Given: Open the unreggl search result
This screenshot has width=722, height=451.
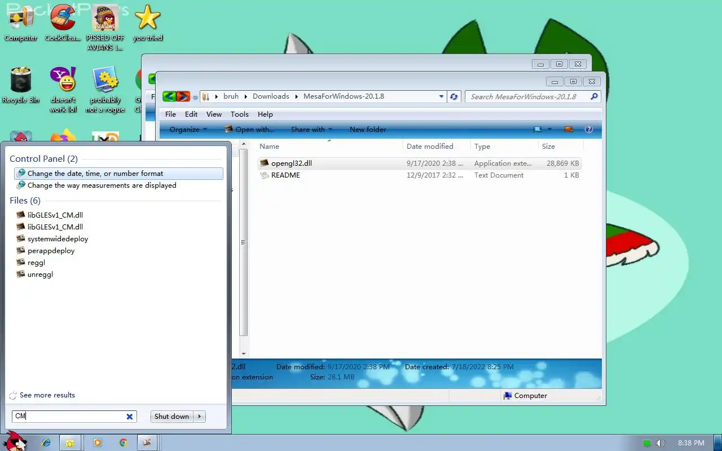Looking at the screenshot, I should 40,274.
